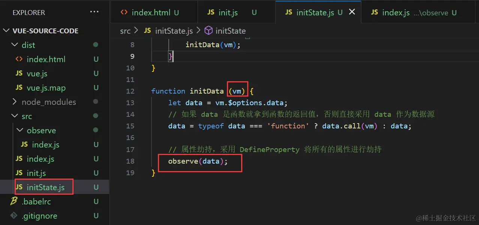
Task: Click initState symbol in breadcrumb
Action: click(x=231, y=31)
